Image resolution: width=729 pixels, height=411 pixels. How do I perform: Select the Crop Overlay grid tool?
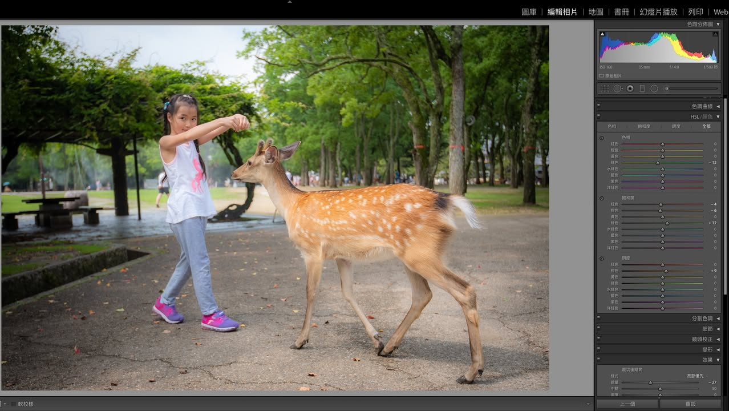click(604, 88)
